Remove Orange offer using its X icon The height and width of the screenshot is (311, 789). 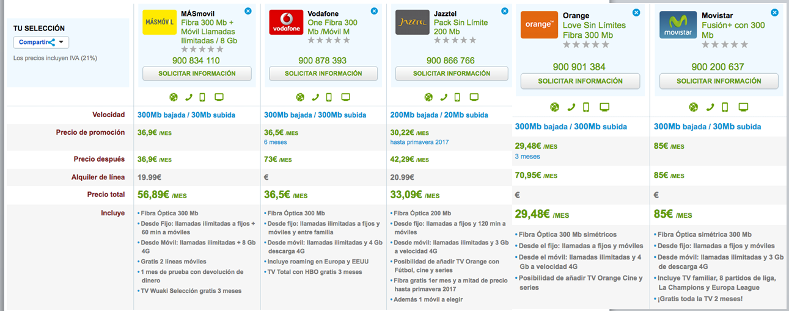[636, 12]
